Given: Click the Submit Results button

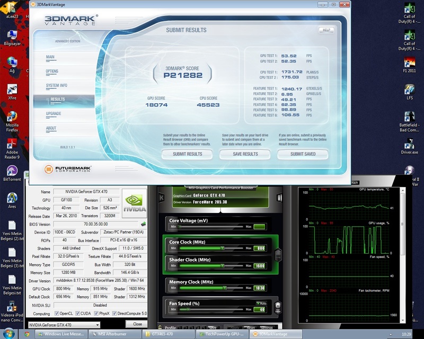Looking at the screenshot, I should (x=187, y=154).
